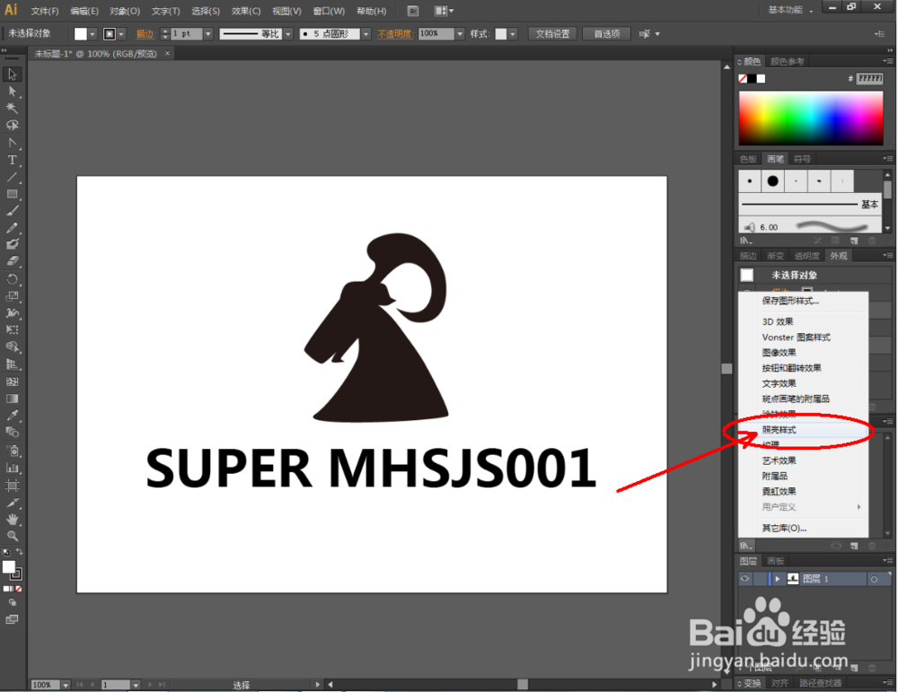Pick a color from the spectrum ramp
898x692 pixels.
811,118
